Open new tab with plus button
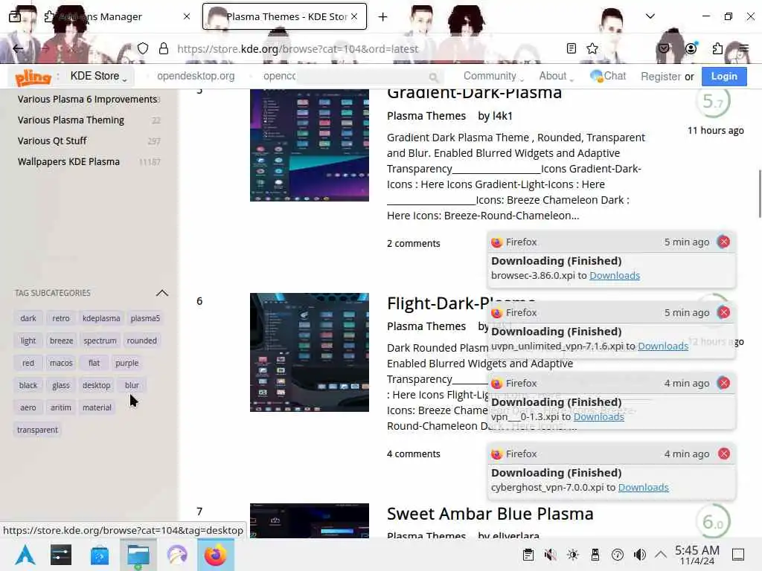The height and width of the screenshot is (571, 762). pyautogui.click(x=383, y=17)
